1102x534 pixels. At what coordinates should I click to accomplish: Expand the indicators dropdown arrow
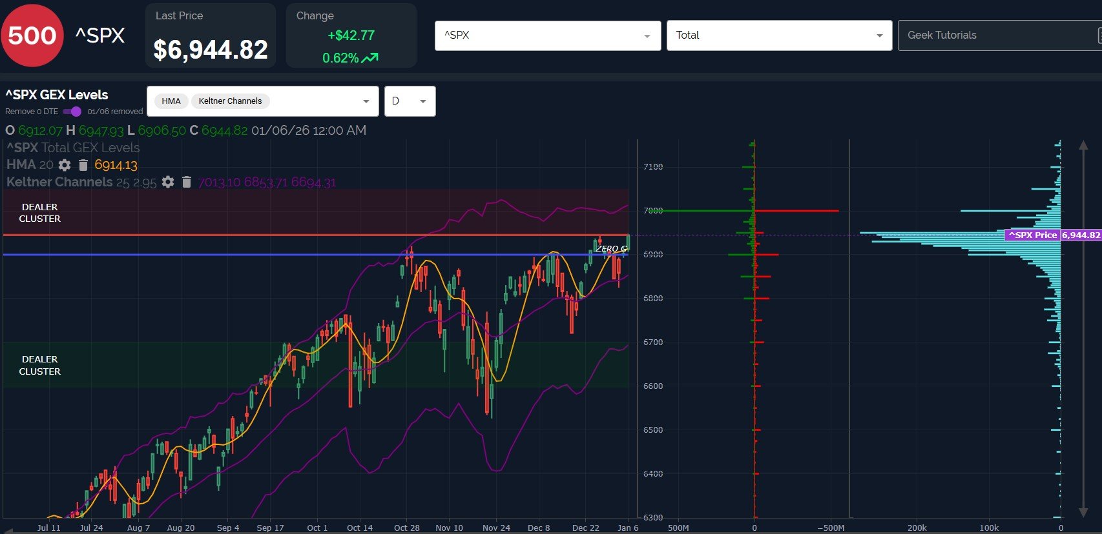(x=366, y=101)
